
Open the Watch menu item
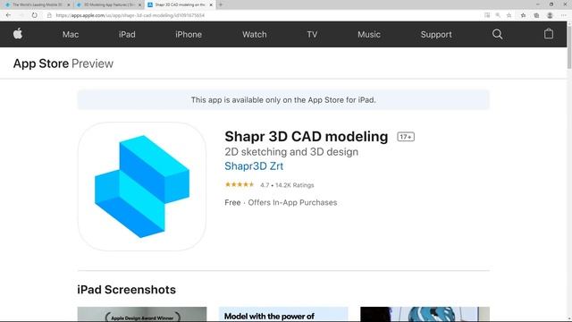tap(254, 34)
